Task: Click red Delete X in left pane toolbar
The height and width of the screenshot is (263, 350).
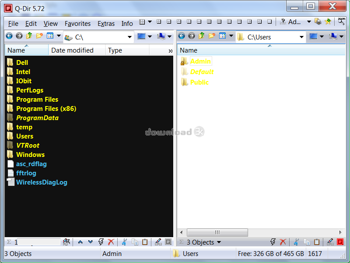Action: point(111,242)
